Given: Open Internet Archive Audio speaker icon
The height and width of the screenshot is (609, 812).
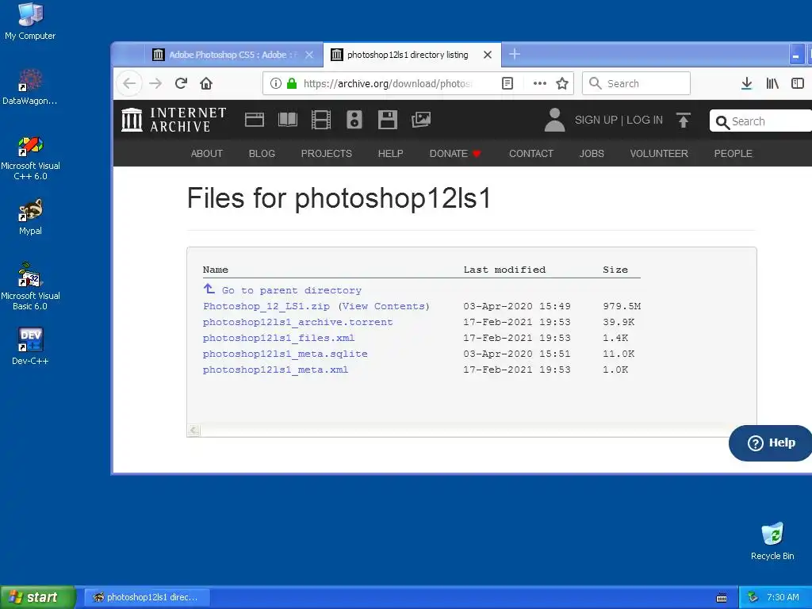Looking at the screenshot, I should coord(354,120).
